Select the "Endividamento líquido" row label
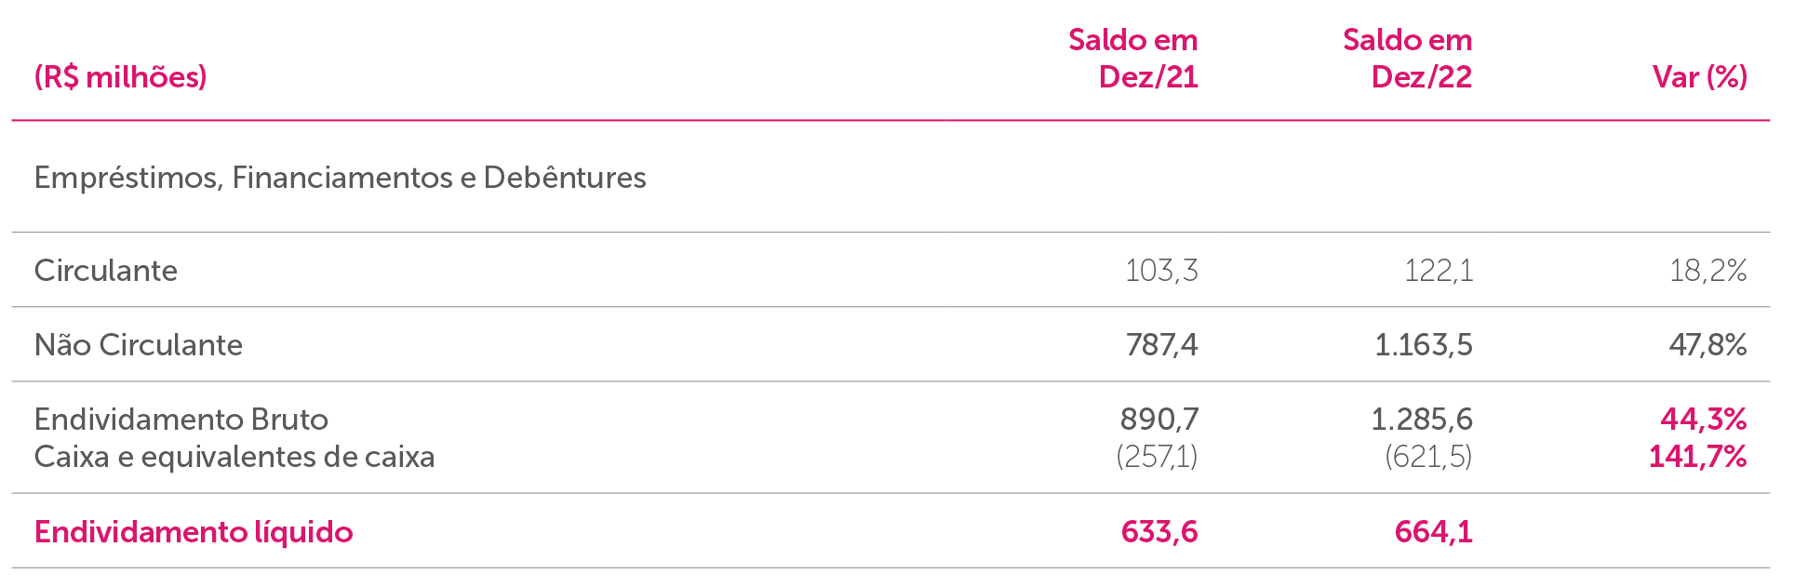This screenshot has height=587, width=1794. 194,531
